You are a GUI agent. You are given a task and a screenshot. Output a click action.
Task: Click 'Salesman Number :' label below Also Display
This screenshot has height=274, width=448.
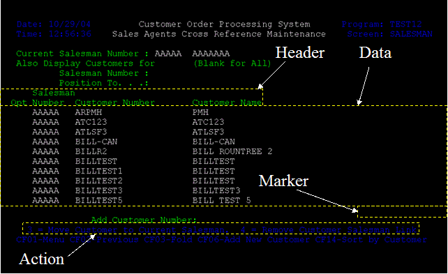(x=104, y=73)
